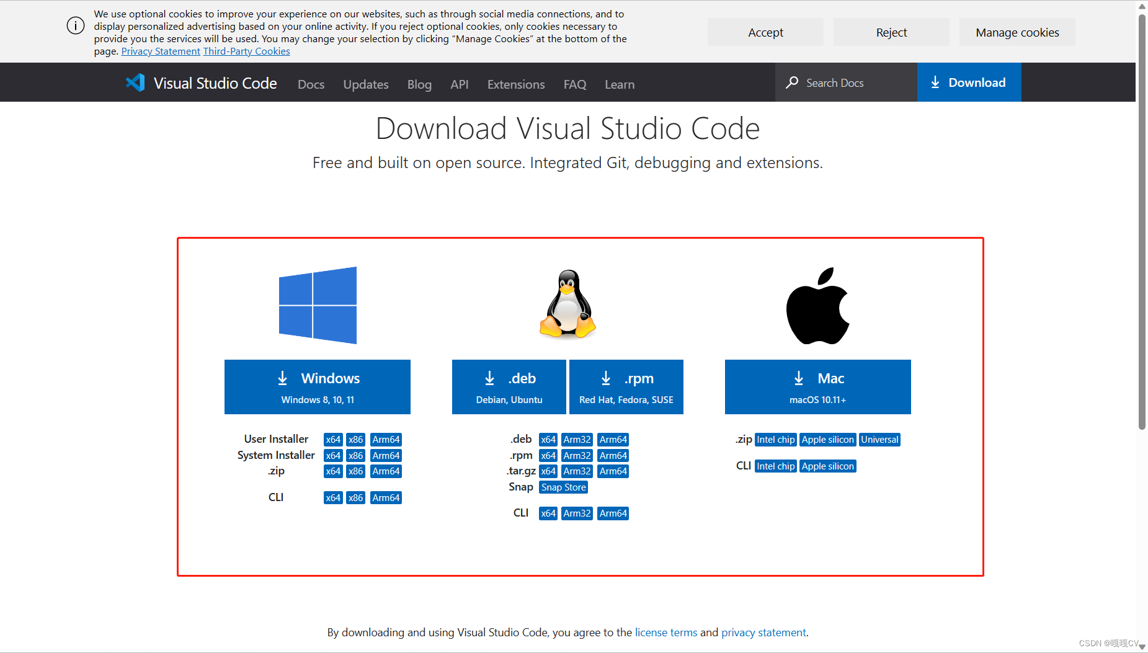Select x86 for Windows User Installer
Screen dimensions: 1148x653
[355, 440]
